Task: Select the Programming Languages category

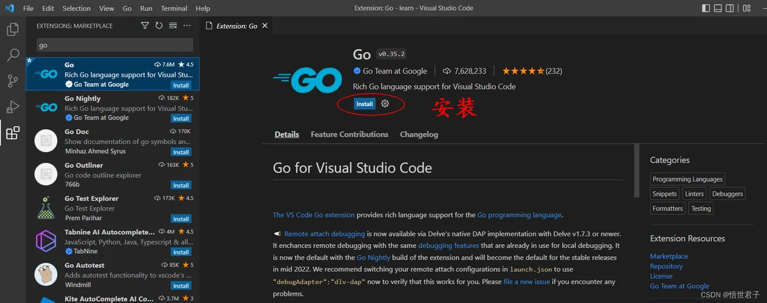Action: click(688, 179)
